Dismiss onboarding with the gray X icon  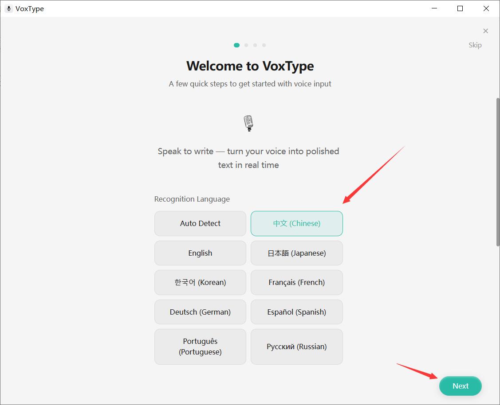(485, 31)
